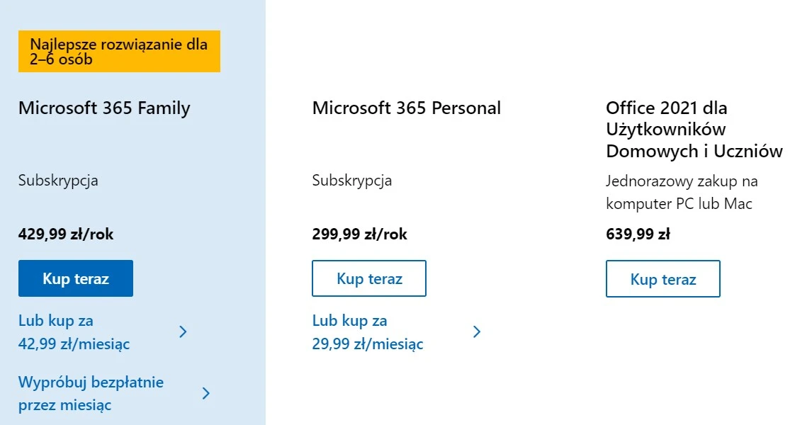Image resolution: width=795 pixels, height=425 pixels.
Task: Follow the Lub kup za 29,99 zł/miesiąc link
Action: coord(368,332)
